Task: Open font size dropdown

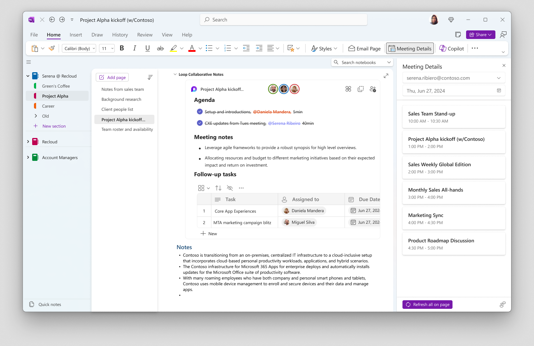Action: coord(107,48)
